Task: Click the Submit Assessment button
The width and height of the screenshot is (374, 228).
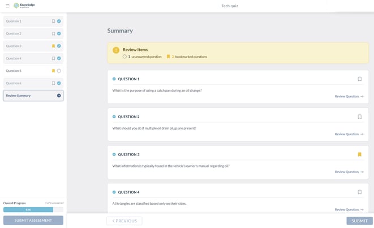Action: [33, 221]
